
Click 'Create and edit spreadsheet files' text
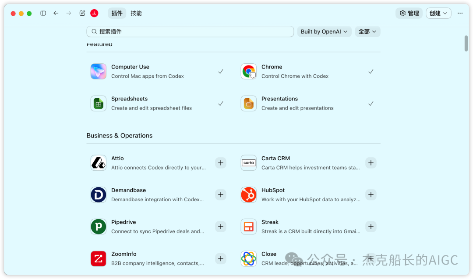(152, 108)
